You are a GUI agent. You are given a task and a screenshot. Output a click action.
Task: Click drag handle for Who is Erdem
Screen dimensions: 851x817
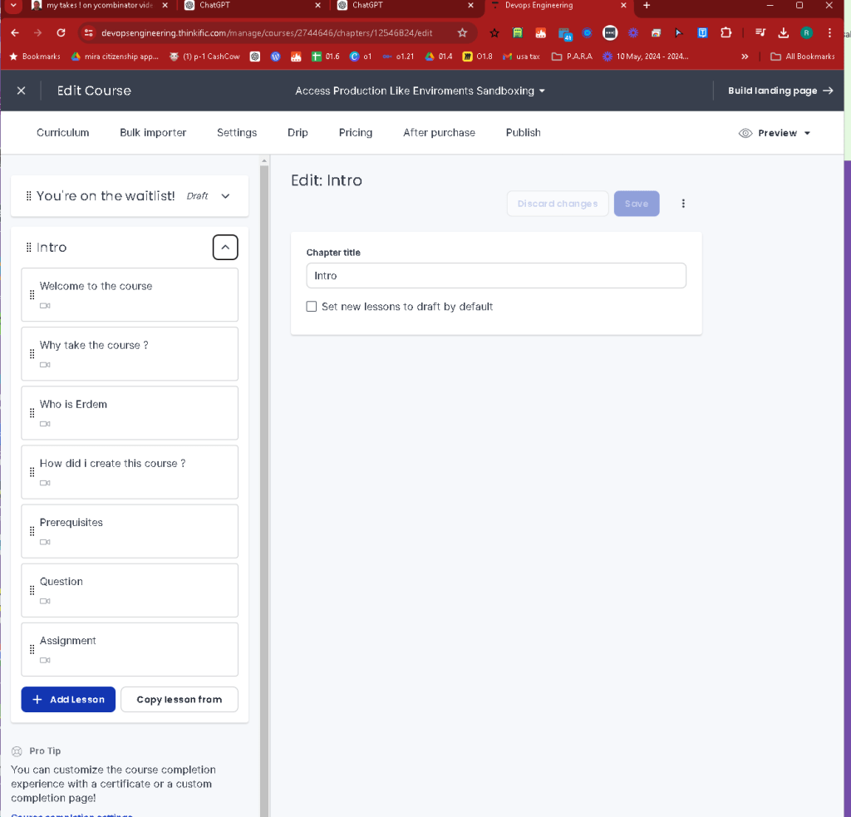[32, 413]
